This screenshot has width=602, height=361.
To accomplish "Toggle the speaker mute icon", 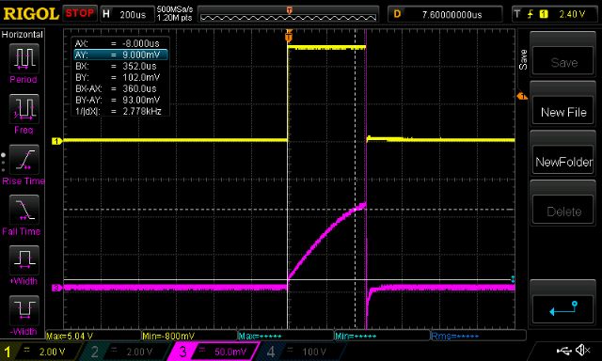I will coord(583,350).
